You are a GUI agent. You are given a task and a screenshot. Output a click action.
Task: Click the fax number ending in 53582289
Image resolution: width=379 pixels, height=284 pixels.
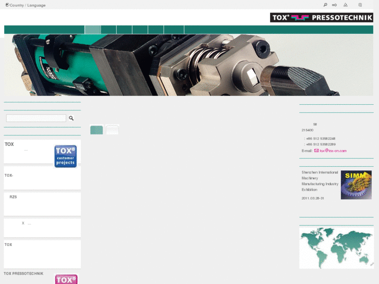(x=321, y=144)
